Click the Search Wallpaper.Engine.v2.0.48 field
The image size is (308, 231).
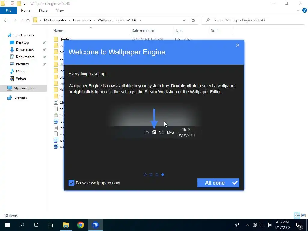coord(253,20)
